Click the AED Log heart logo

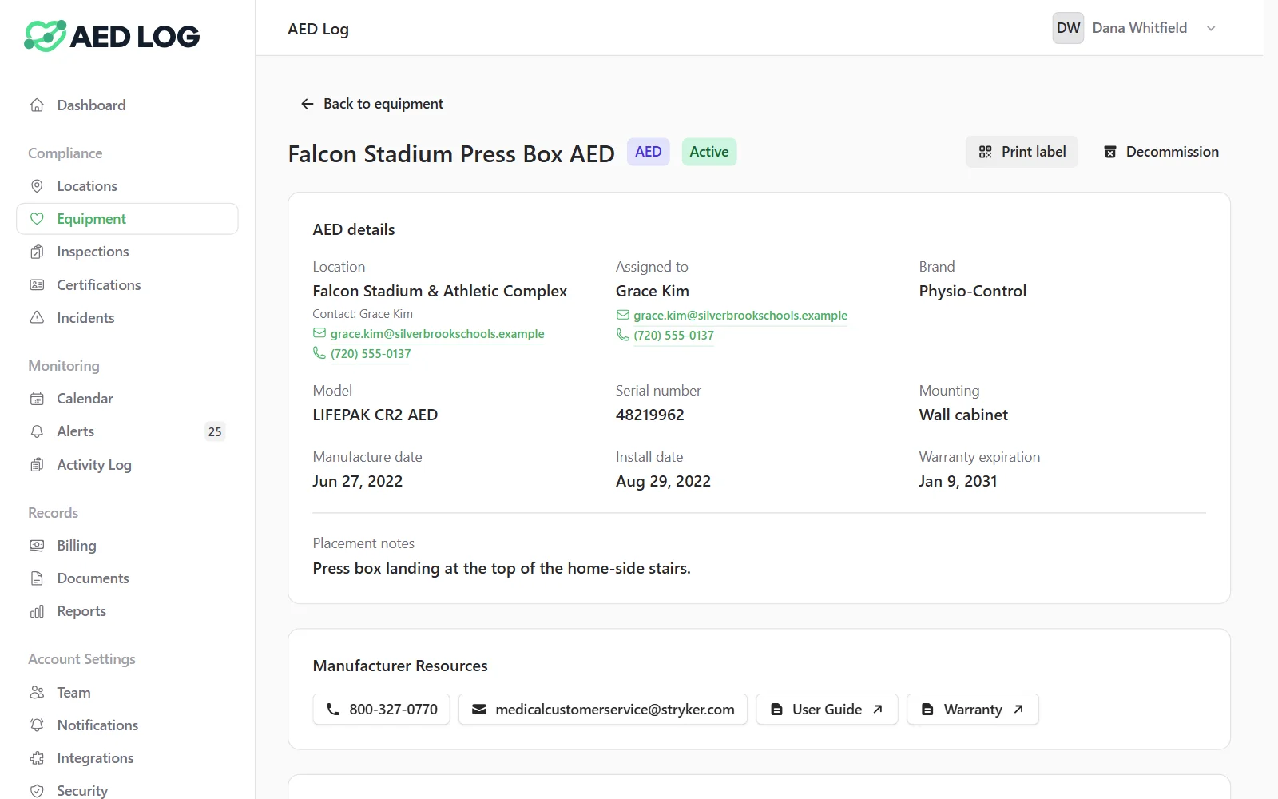pyautogui.click(x=45, y=36)
